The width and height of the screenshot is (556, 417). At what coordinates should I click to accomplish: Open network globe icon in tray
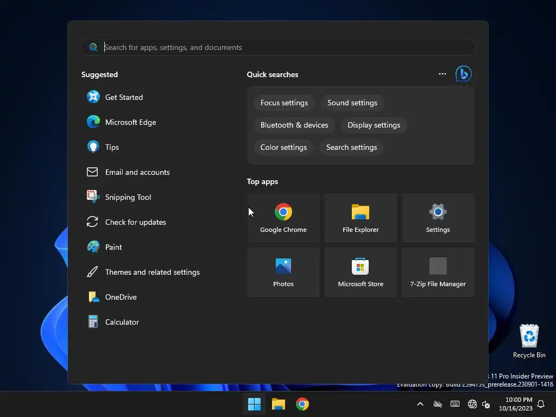[x=472, y=404]
